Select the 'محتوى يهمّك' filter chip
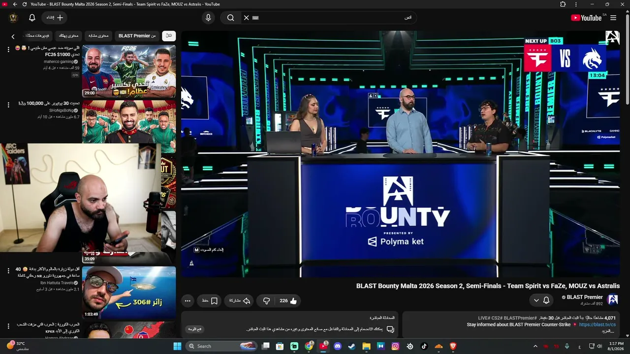The width and height of the screenshot is (630, 354). coord(69,36)
